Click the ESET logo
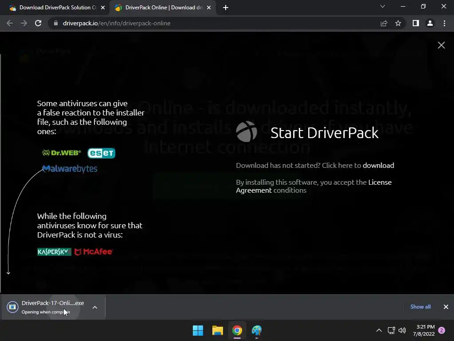Viewport: 454px width, 341px height. [x=102, y=153]
